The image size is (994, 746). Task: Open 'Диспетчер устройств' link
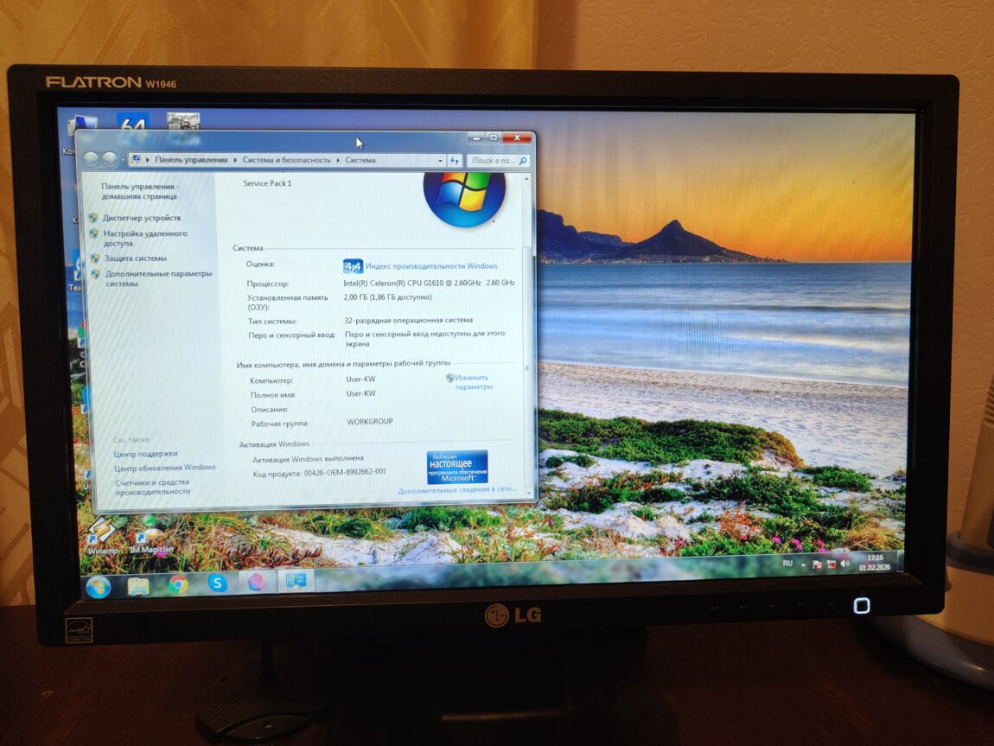(142, 218)
